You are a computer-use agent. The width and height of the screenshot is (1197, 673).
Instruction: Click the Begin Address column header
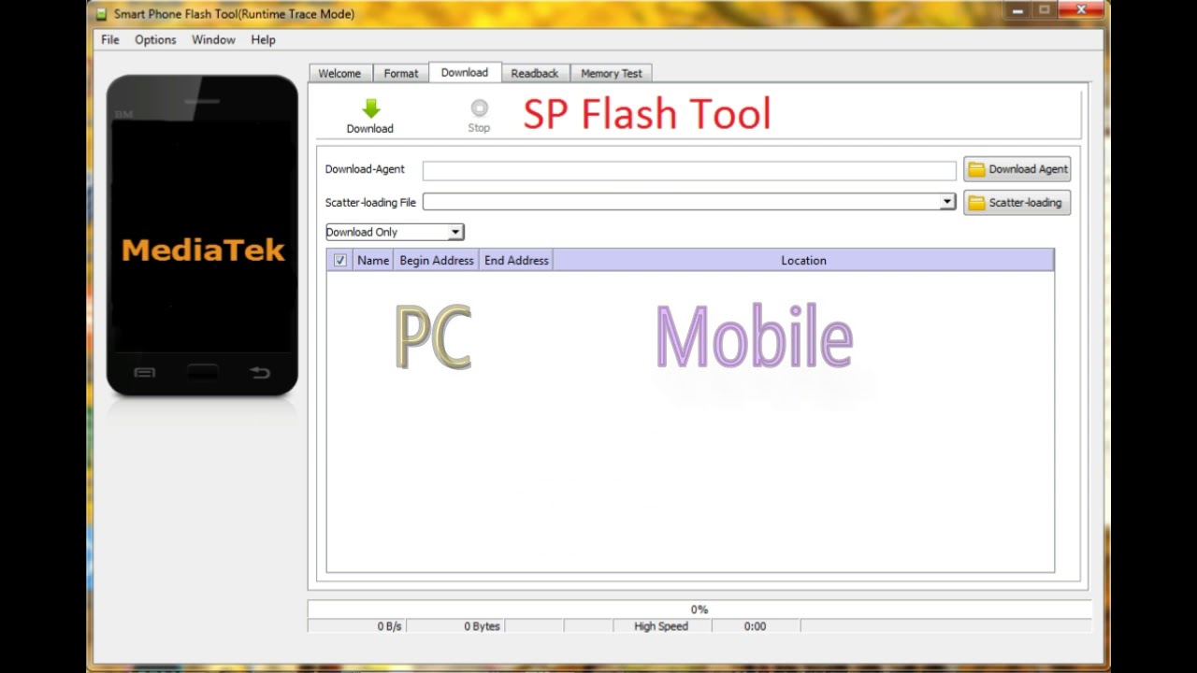click(x=437, y=261)
